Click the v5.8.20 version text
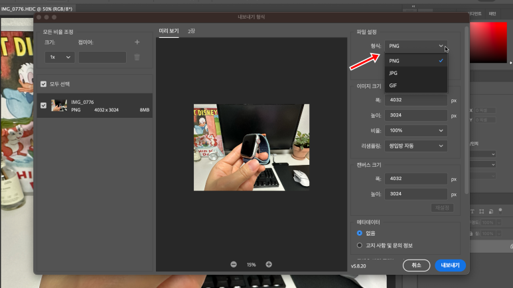This screenshot has height=288, width=513. (x=358, y=266)
